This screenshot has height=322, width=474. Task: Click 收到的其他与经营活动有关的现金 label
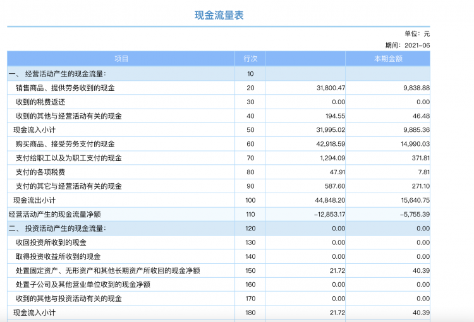point(69,116)
